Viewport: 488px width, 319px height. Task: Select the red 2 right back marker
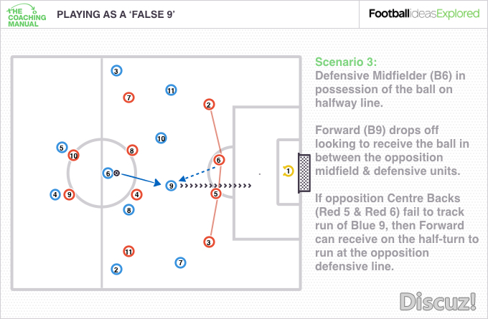coord(209,105)
